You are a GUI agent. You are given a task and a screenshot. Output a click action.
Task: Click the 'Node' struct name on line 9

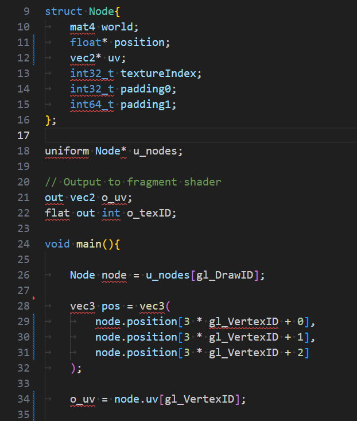102,11
